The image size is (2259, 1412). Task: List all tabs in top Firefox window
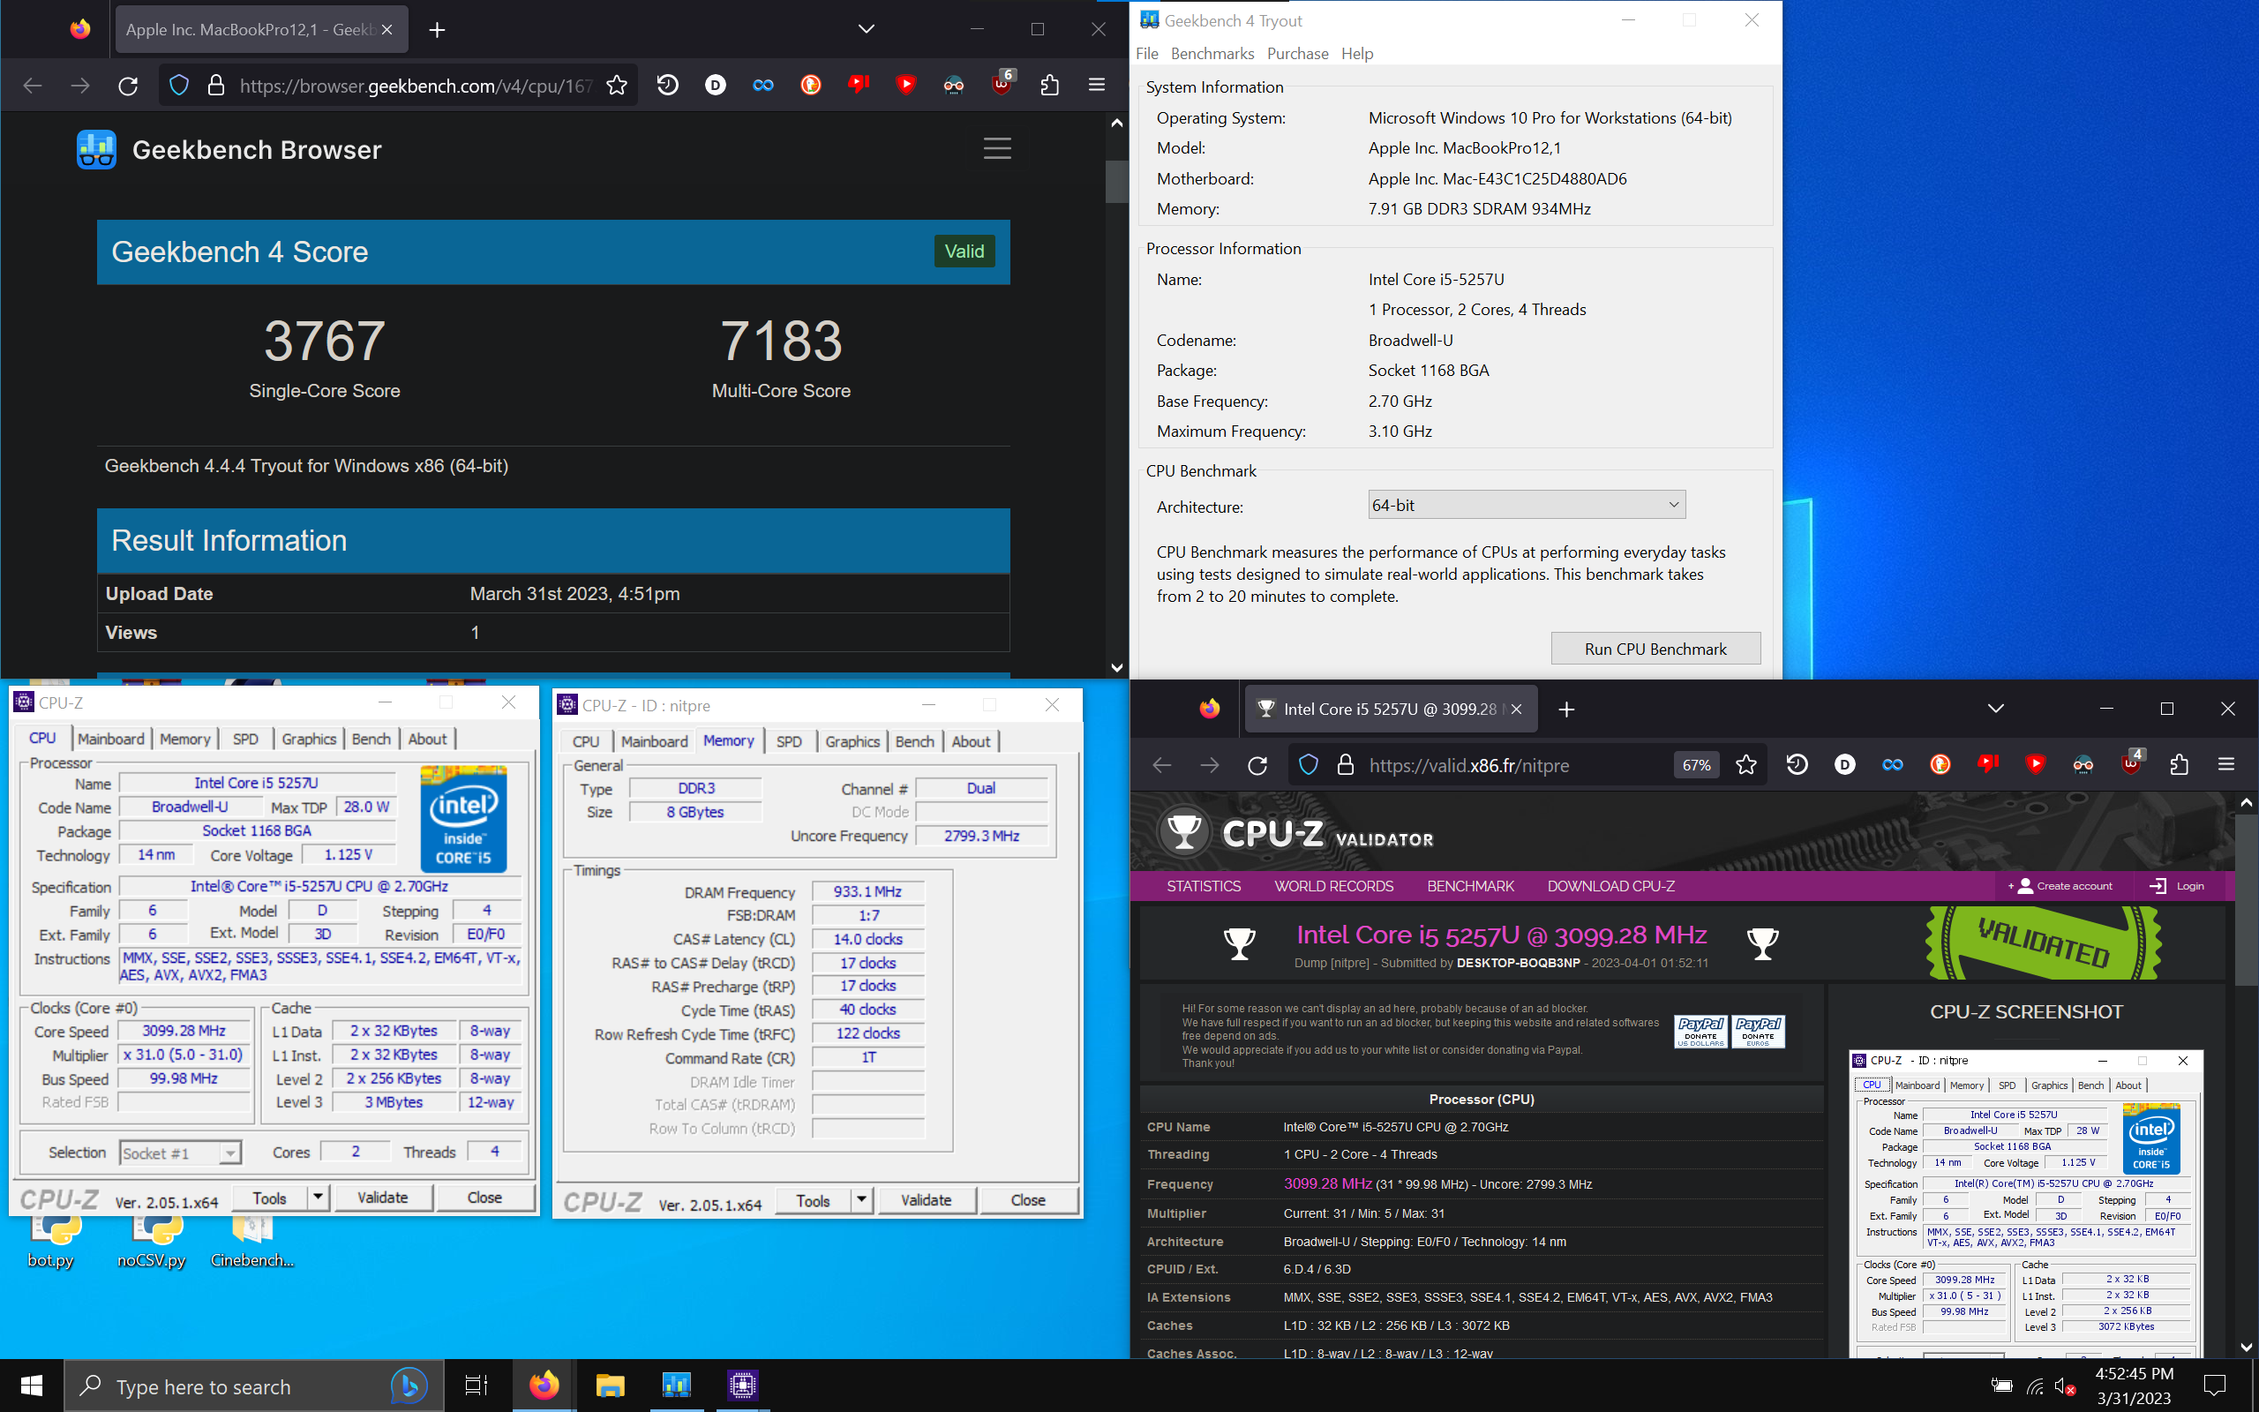pyautogui.click(x=867, y=29)
